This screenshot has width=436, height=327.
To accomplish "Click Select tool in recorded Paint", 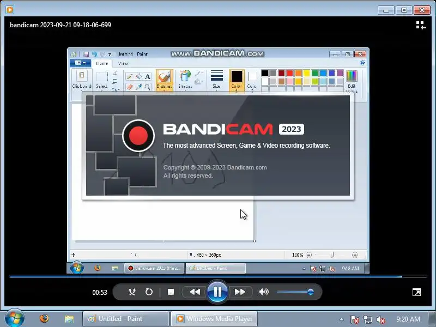I will [x=102, y=80].
